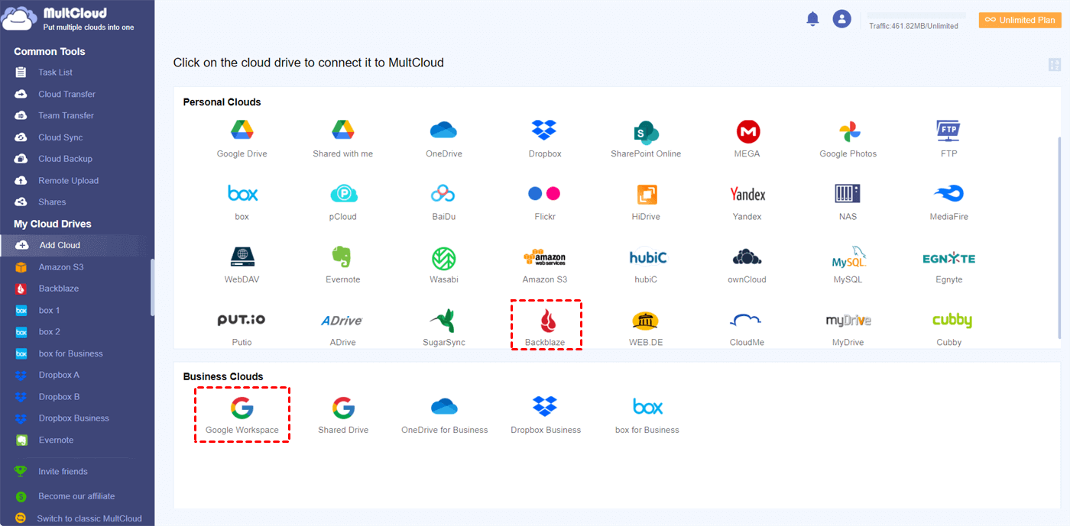This screenshot has width=1070, height=526.
Task: Add OneDrive personal cloud
Action: tap(443, 139)
